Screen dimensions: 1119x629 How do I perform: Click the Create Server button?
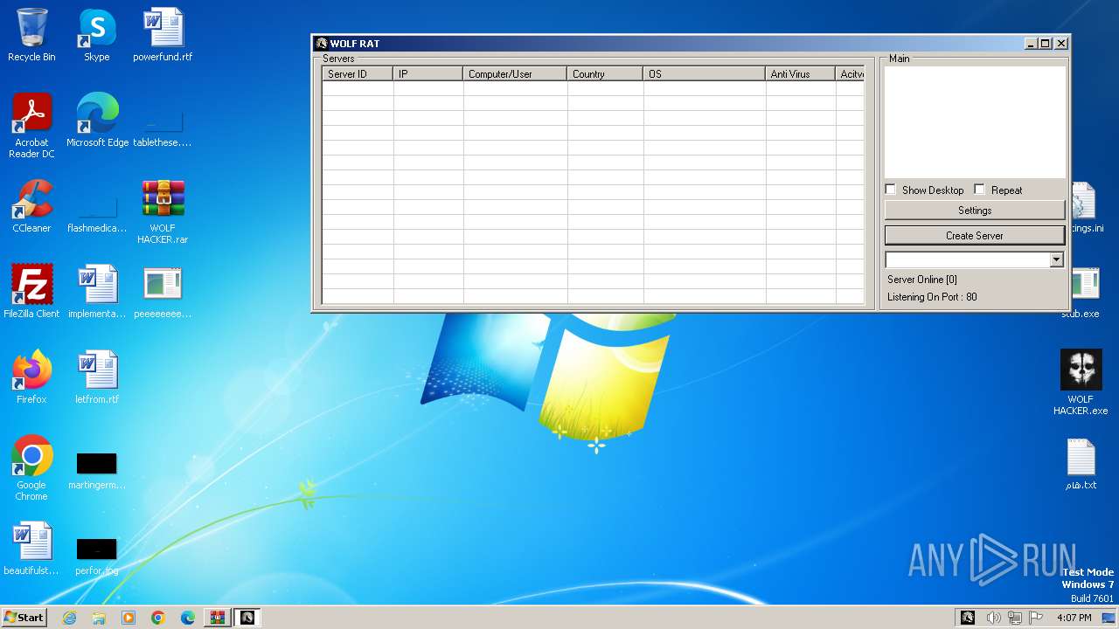[975, 235]
